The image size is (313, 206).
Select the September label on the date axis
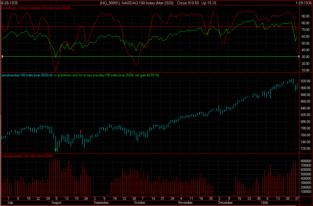pyautogui.click(x=101, y=203)
